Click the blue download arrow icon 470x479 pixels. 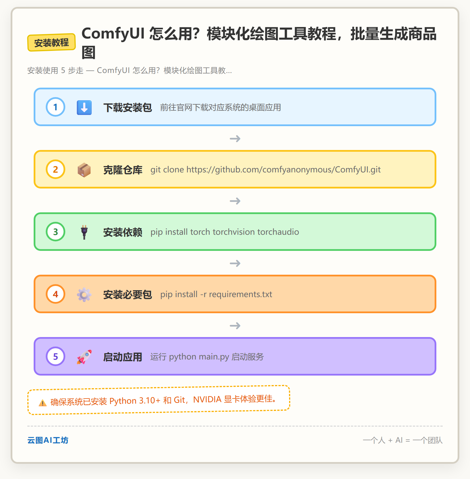click(x=84, y=107)
